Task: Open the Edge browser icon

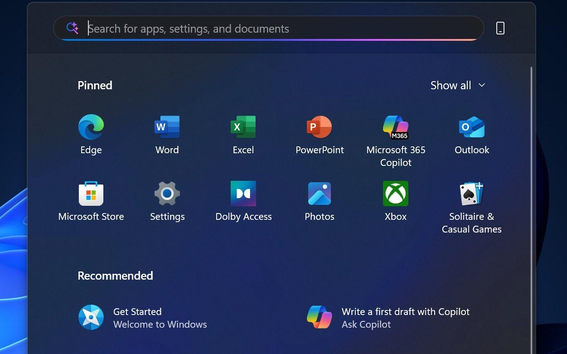Action: point(91,127)
